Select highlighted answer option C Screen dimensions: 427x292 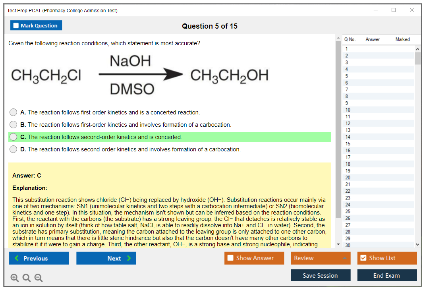[14, 137]
